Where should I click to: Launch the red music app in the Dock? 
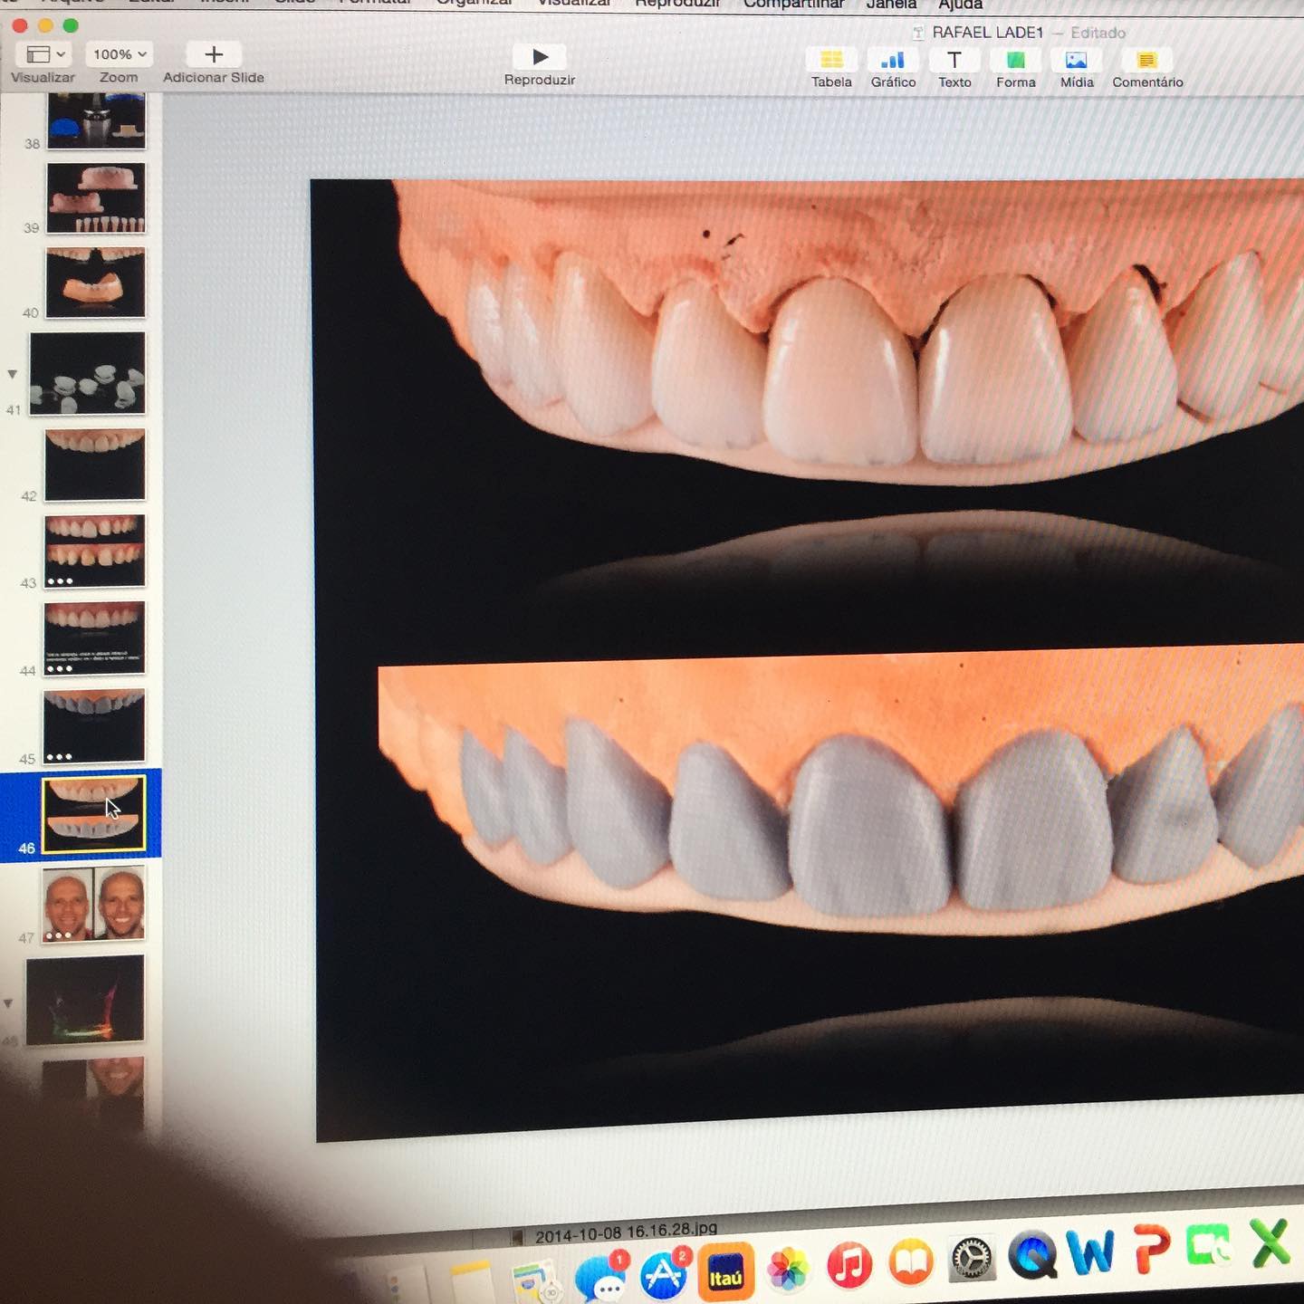(849, 1265)
